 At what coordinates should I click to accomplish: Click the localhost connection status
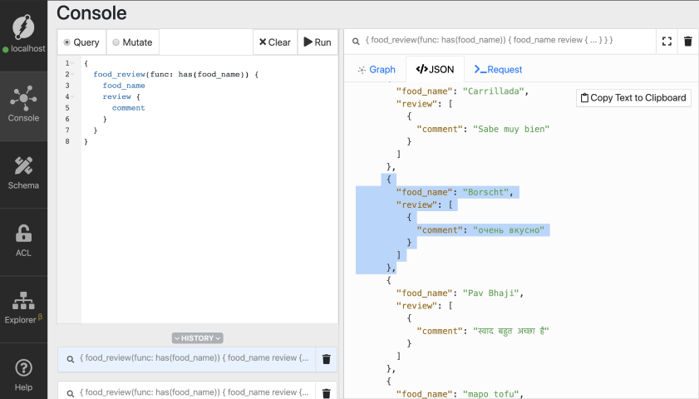click(23, 49)
